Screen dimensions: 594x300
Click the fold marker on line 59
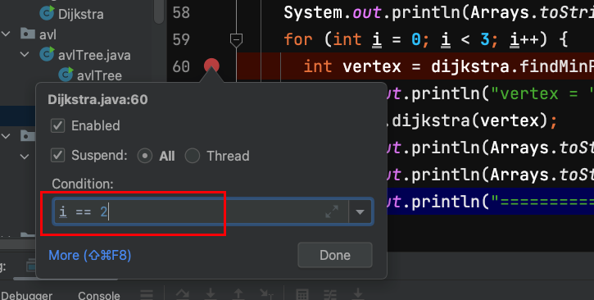[x=236, y=40]
